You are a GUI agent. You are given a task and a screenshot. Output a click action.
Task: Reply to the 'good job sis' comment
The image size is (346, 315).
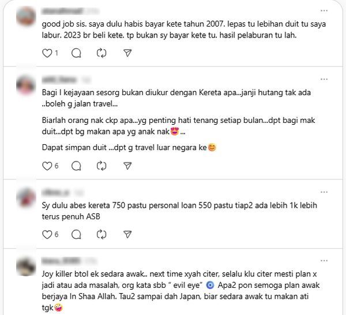coord(76,53)
